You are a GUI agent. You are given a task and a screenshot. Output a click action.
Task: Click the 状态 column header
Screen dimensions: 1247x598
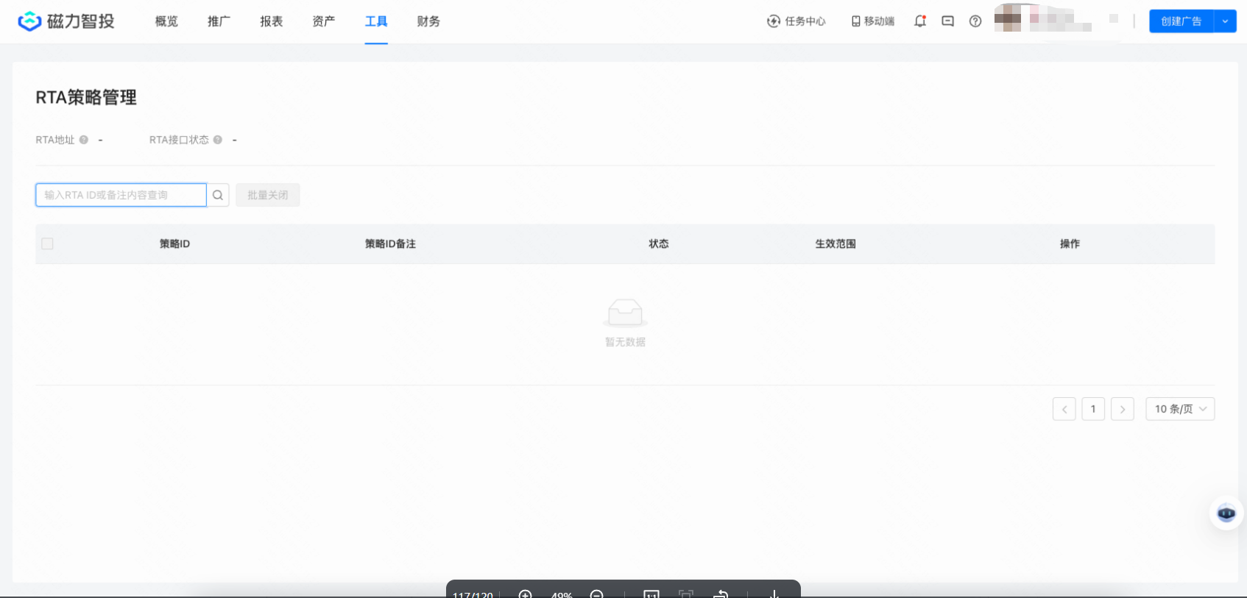tap(659, 243)
